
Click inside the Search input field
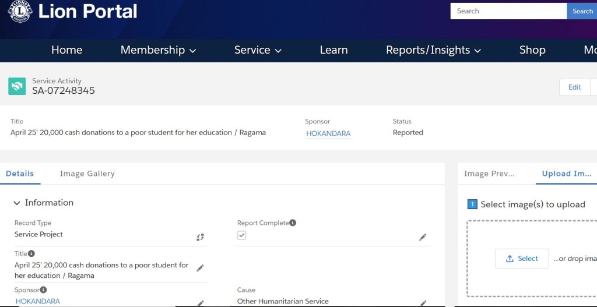(508, 11)
